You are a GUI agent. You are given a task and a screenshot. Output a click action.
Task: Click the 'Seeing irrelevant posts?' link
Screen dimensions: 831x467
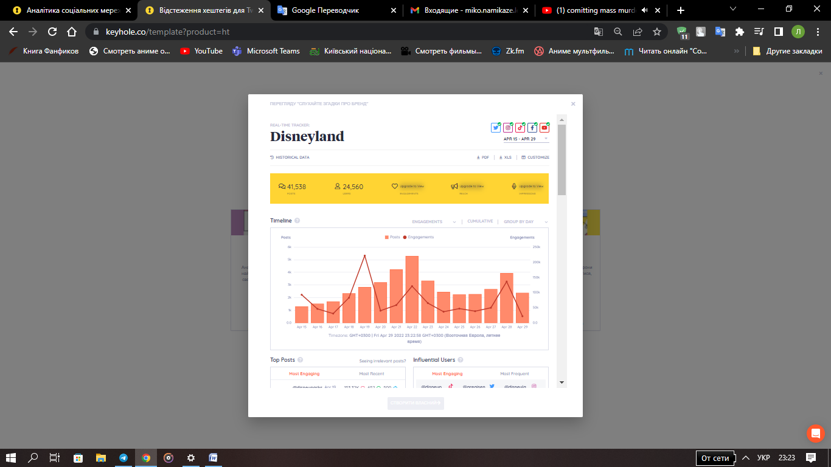pyautogui.click(x=383, y=361)
